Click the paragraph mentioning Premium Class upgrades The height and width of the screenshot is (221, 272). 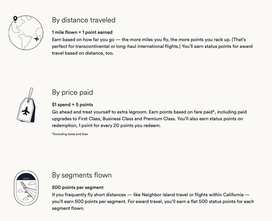point(149,119)
